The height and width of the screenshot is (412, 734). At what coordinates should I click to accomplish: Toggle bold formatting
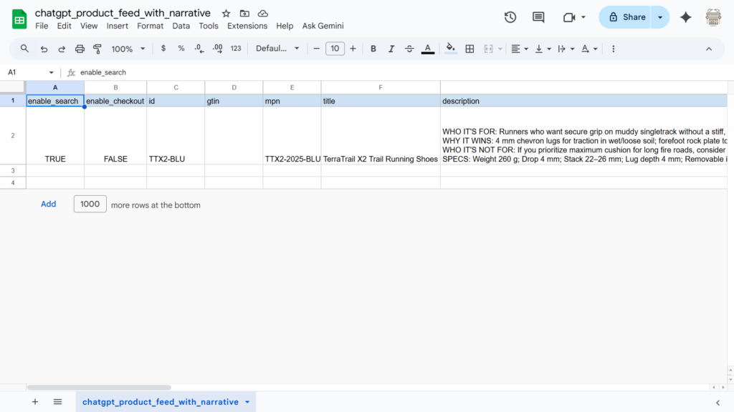coord(373,49)
